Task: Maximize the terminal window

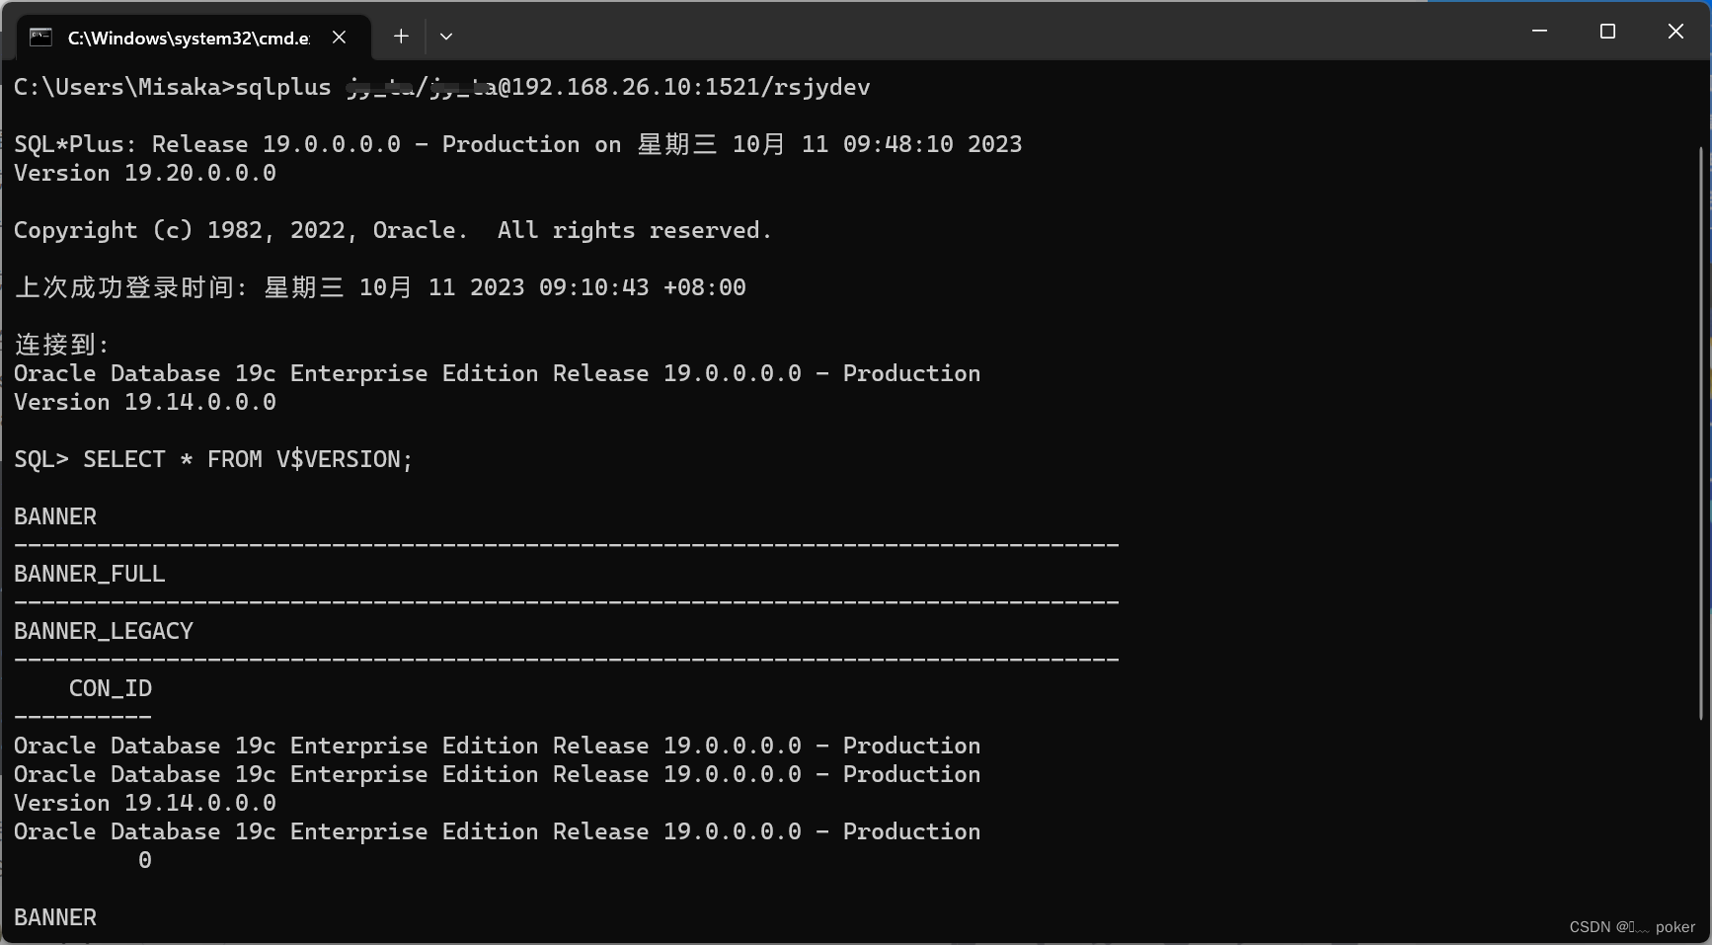Action: (1607, 32)
